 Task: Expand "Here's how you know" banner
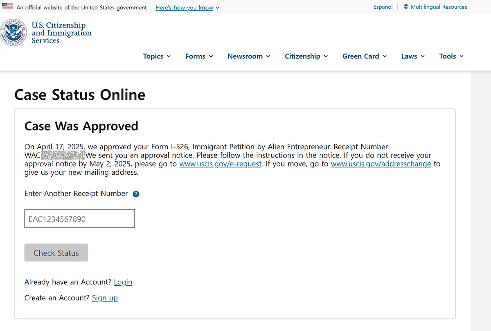pyautogui.click(x=187, y=7)
